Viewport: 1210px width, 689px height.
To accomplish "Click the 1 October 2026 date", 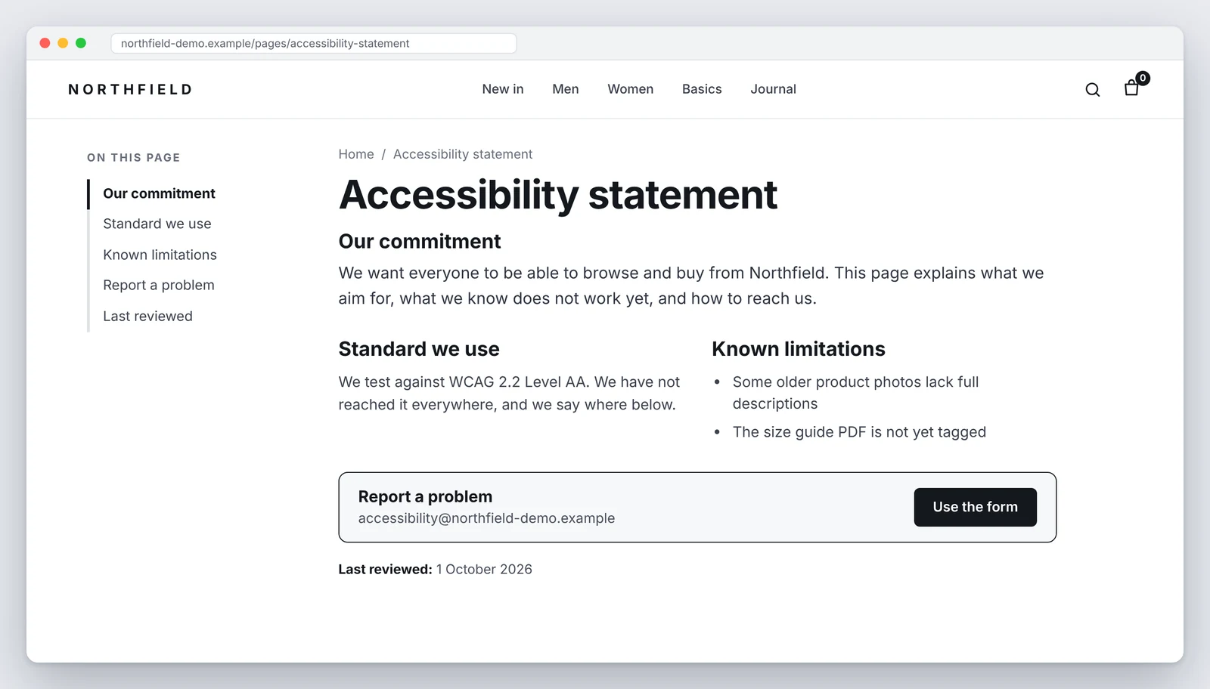I will pos(484,569).
